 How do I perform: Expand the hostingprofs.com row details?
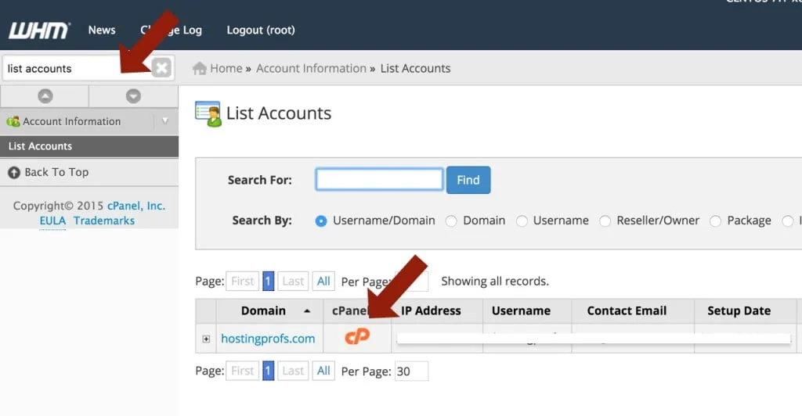pyautogui.click(x=206, y=339)
